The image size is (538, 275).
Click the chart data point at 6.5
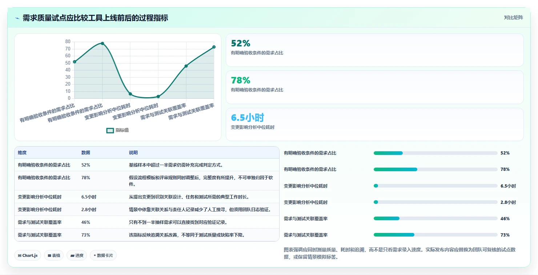(130, 94)
